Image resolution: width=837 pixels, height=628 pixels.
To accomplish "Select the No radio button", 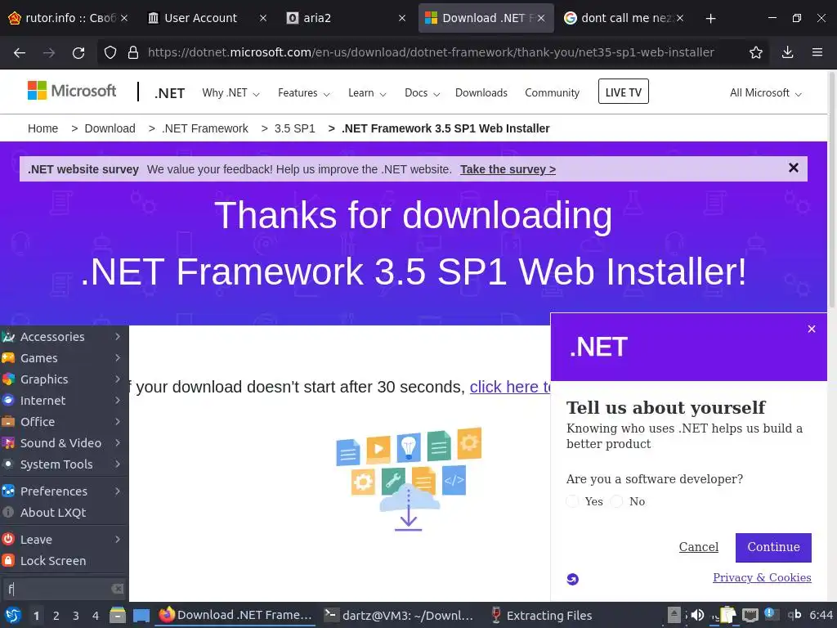I will [x=616, y=501].
